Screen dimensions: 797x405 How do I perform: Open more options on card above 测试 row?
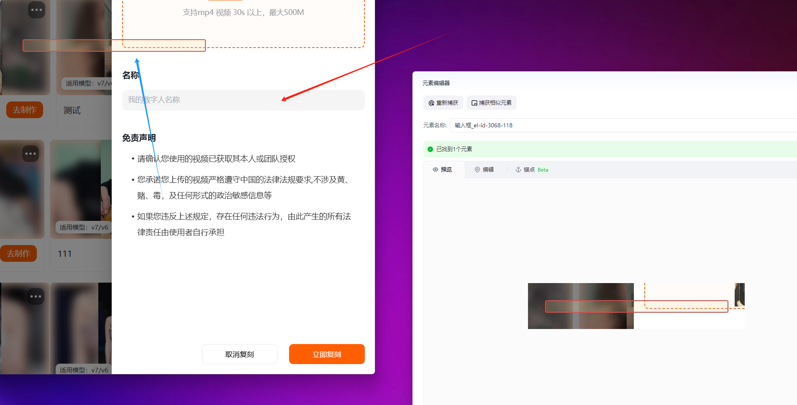pyautogui.click(x=36, y=10)
